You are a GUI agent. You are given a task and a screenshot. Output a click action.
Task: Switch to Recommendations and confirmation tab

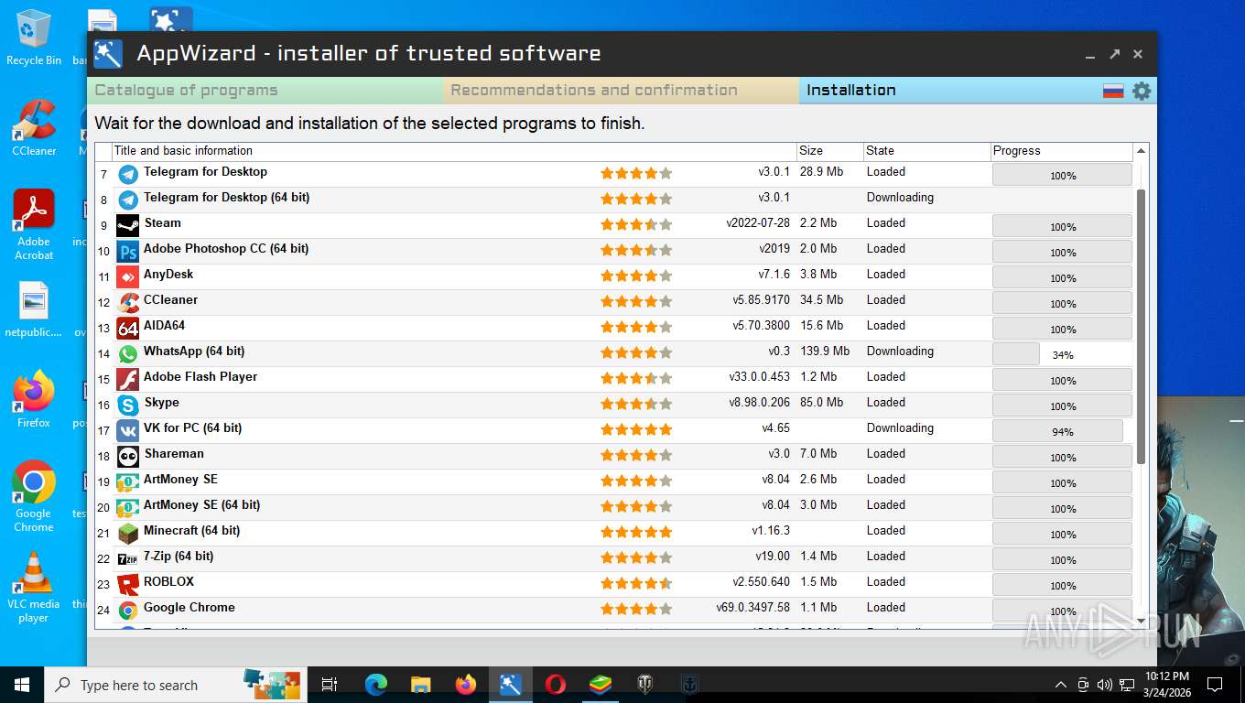(x=622, y=91)
